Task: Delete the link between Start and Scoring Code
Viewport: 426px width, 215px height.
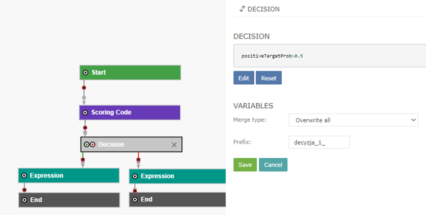Action: pos(84,88)
